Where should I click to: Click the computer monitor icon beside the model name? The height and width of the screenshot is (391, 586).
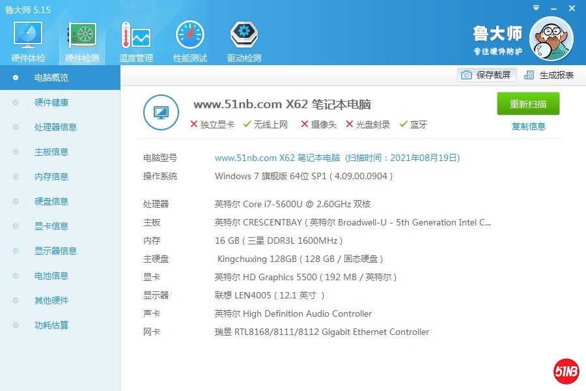coord(160,112)
